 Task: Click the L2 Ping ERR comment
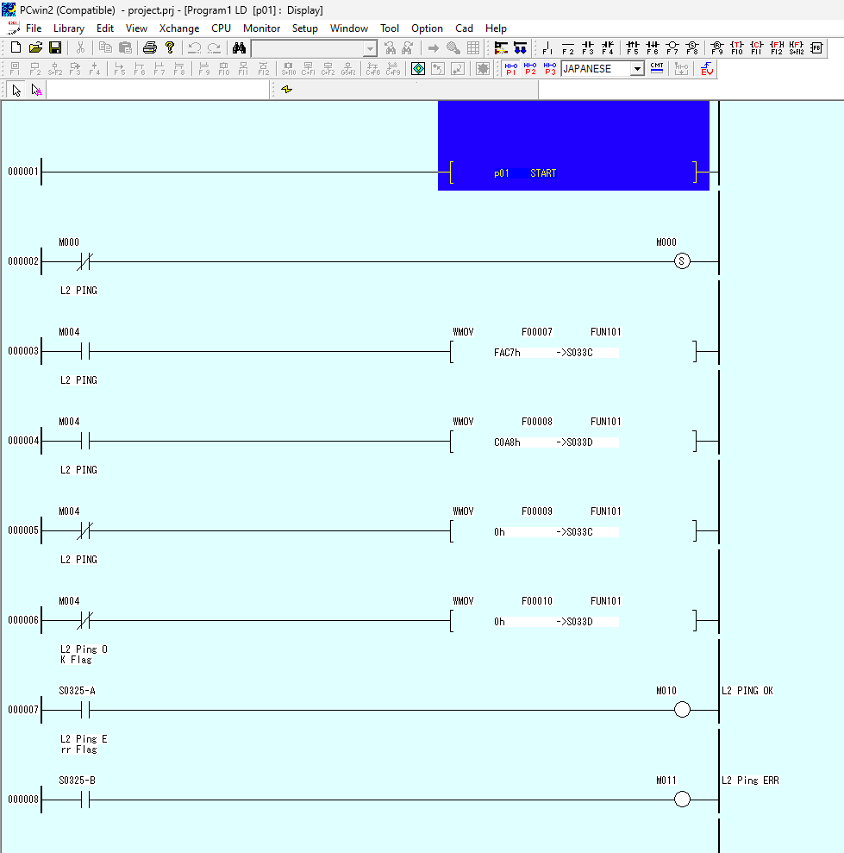click(x=751, y=781)
